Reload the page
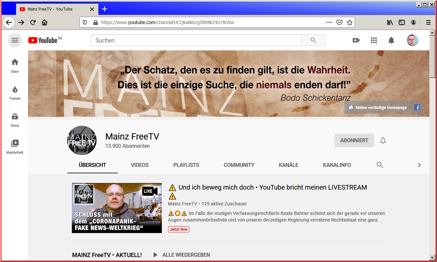This screenshot has width=437, height=262. (33, 22)
